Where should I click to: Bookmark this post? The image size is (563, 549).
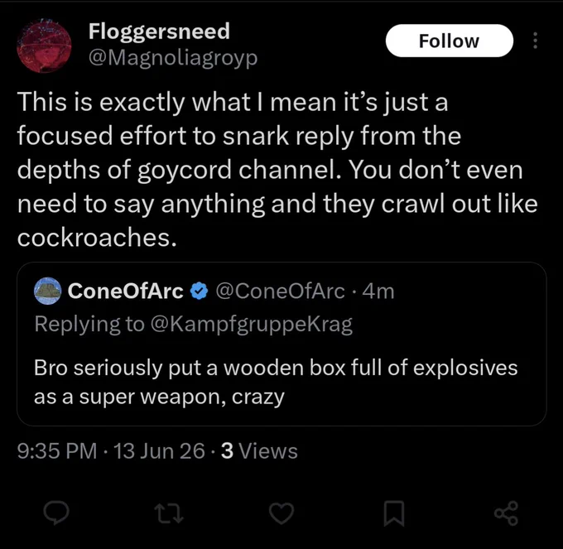[394, 514]
